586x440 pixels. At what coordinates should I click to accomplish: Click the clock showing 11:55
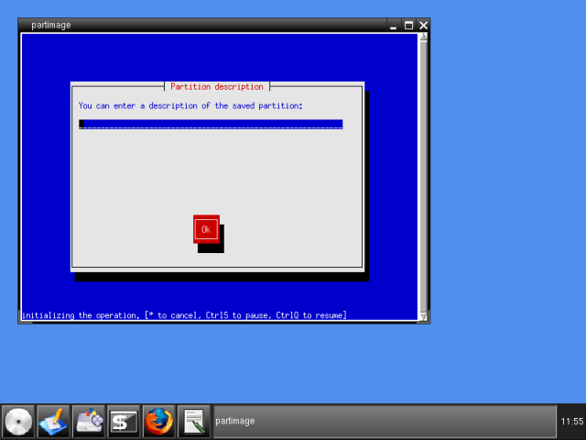coord(571,422)
